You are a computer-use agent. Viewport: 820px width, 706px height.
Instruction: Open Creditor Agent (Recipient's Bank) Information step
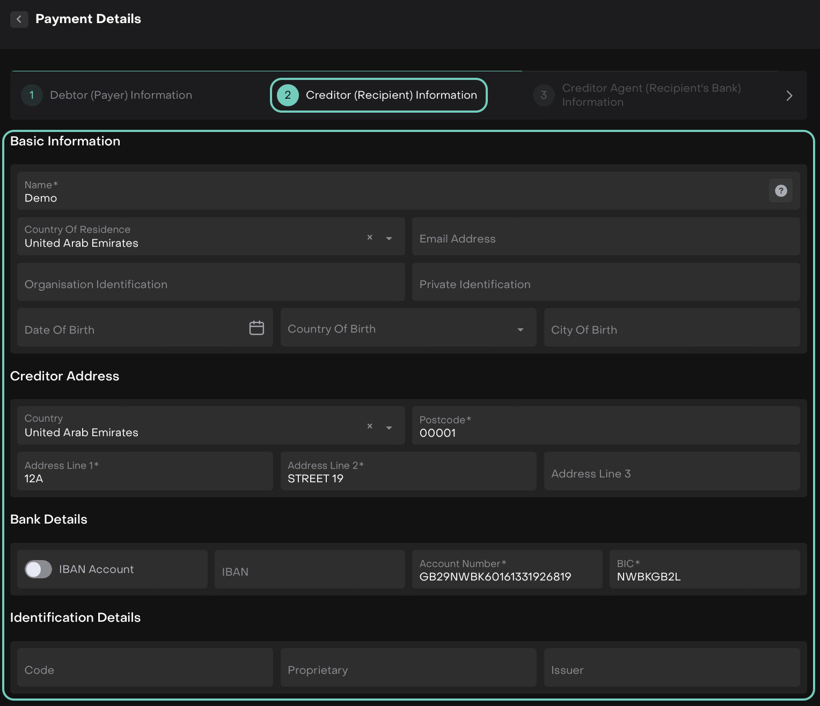click(x=651, y=95)
